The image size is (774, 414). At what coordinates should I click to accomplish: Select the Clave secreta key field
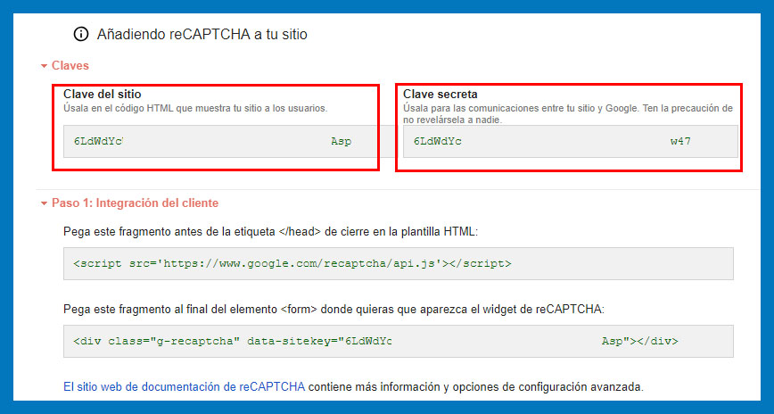(571, 141)
